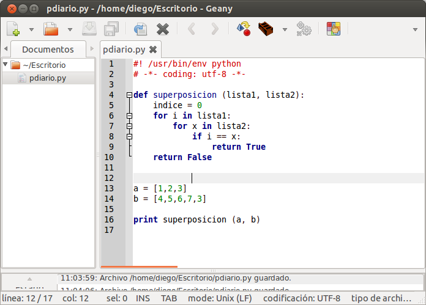
Task: Toggle fold marker on 'if i == x' line
Action: (x=129, y=136)
